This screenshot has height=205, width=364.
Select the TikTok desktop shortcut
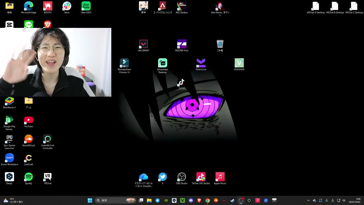pyautogui.click(x=181, y=84)
